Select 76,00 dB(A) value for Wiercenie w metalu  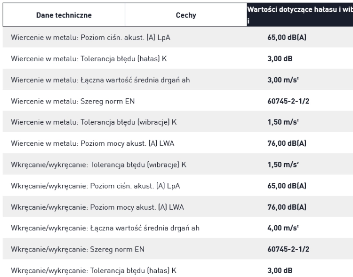pos(287,143)
